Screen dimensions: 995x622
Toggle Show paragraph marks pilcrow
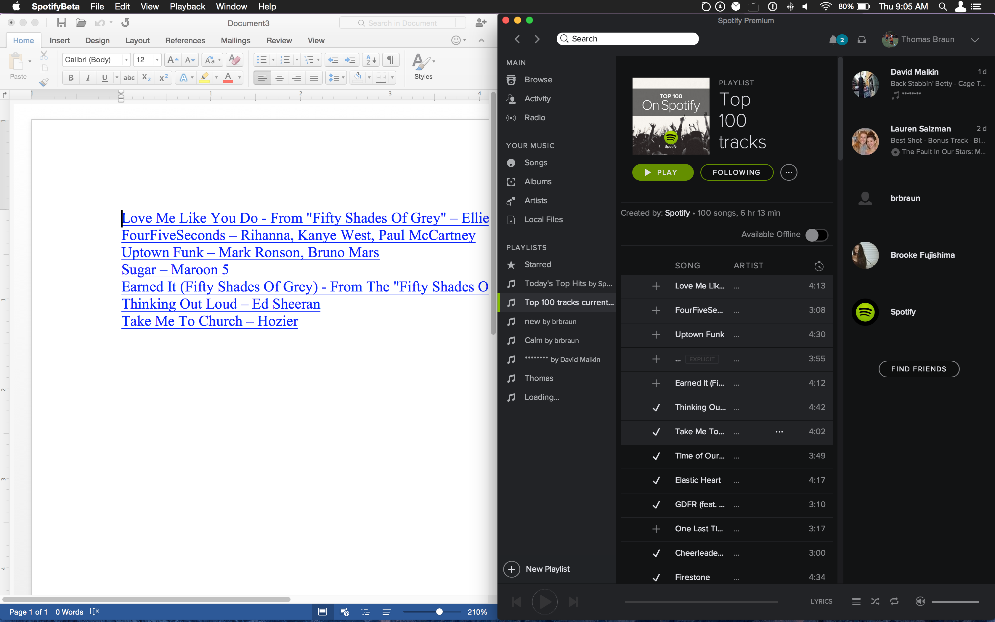click(391, 60)
